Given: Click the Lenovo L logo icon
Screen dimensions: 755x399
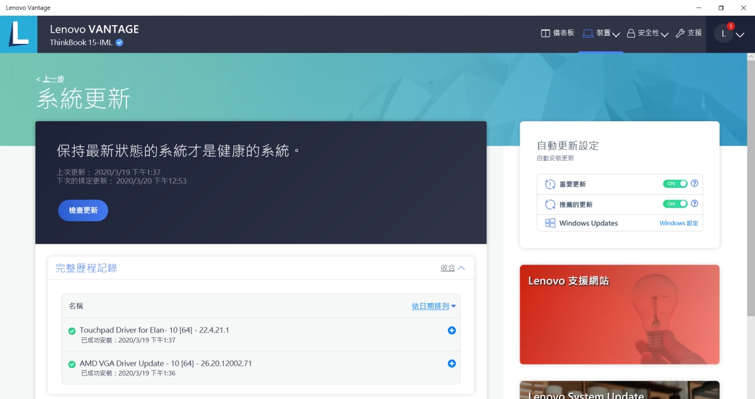Looking at the screenshot, I should [x=19, y=34].
